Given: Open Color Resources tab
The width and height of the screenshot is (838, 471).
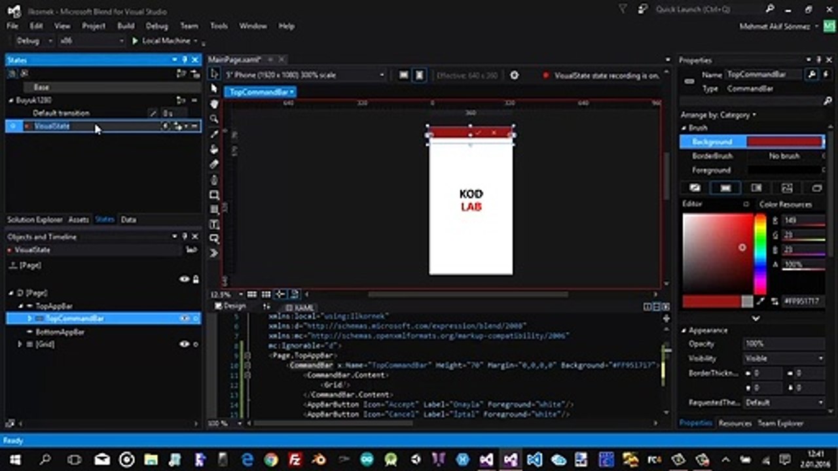Looking at the screenshot, I should [x=785, y=204].
